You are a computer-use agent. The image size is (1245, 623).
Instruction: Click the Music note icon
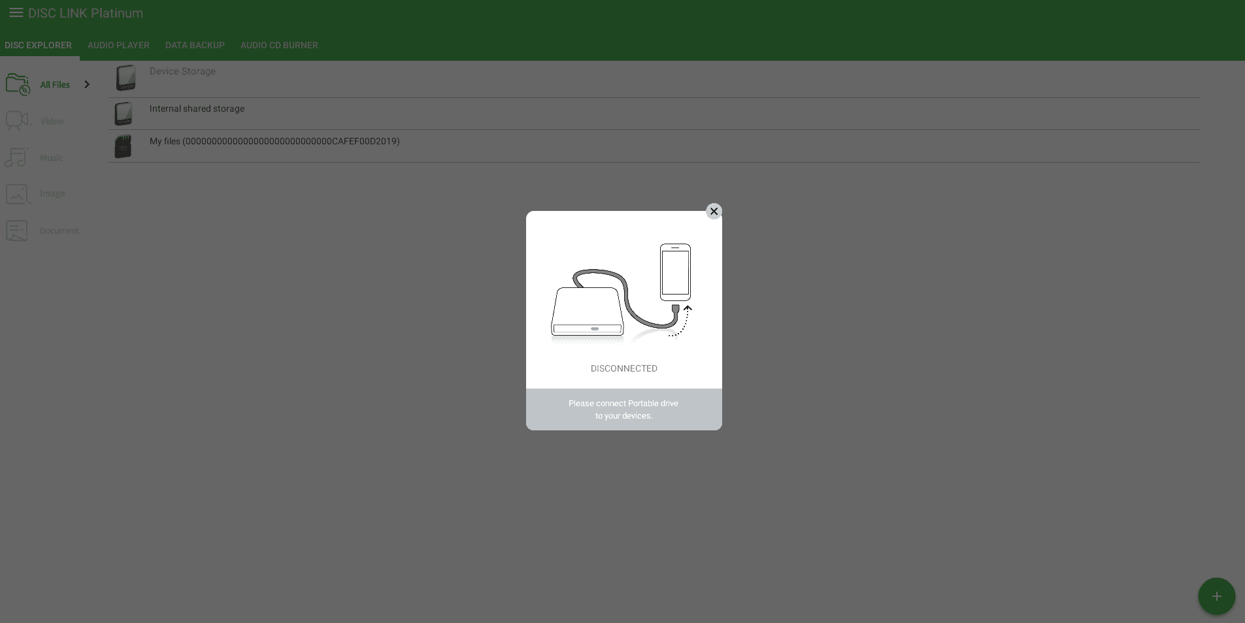click(17, 157)
